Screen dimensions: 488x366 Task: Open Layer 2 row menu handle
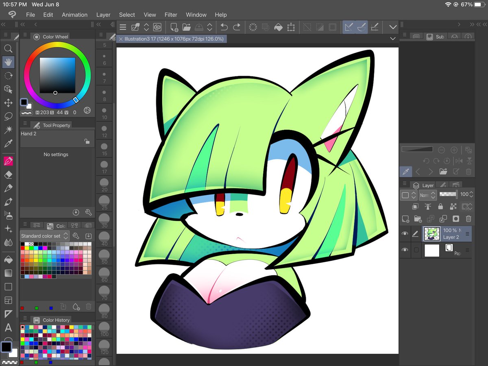coord(467,234)
